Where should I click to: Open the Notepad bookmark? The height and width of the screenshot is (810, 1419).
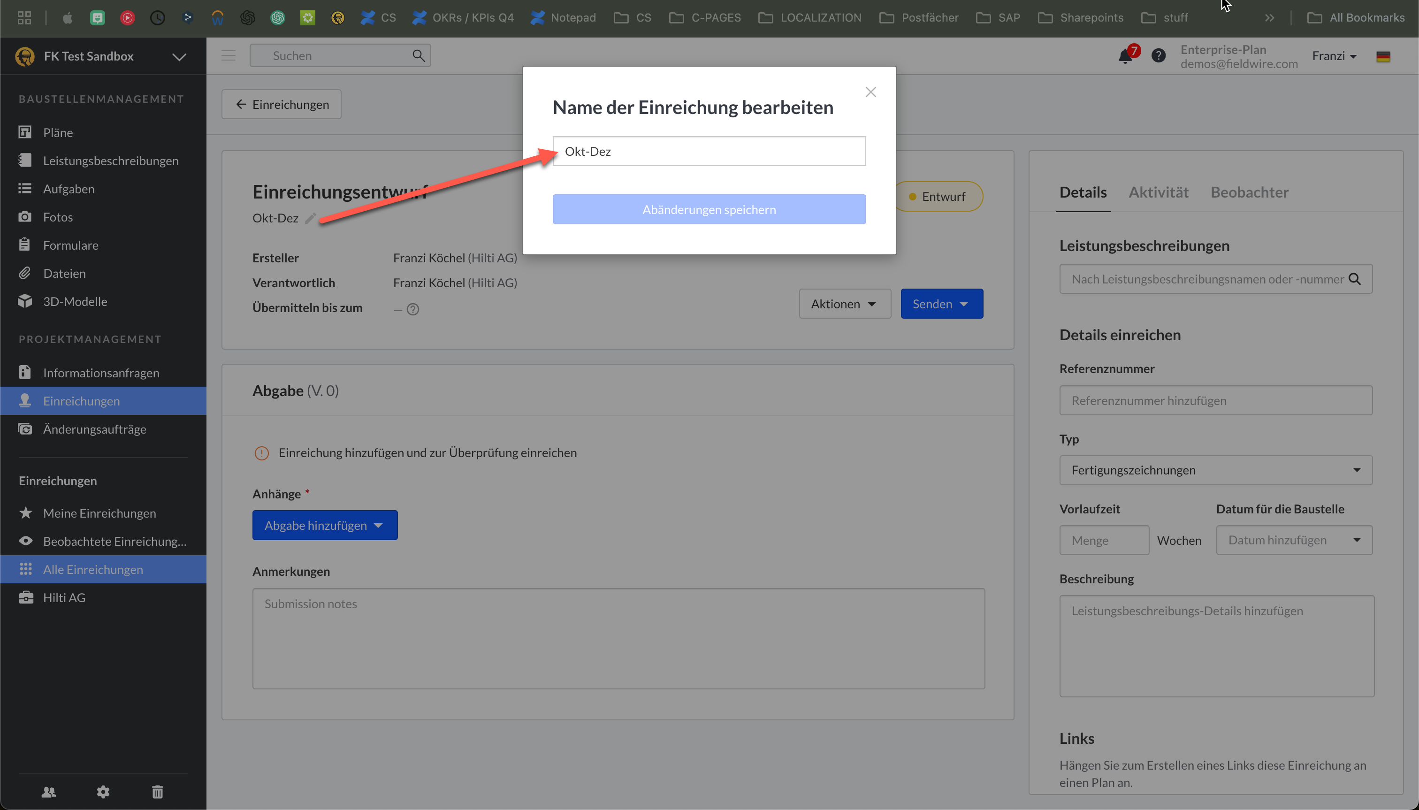click(x=563, y=18)
